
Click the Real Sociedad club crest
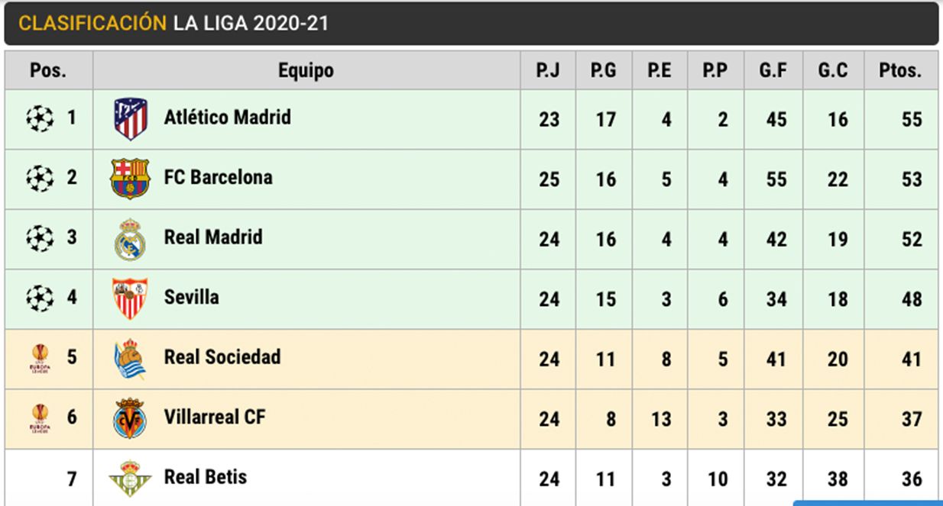130,359
